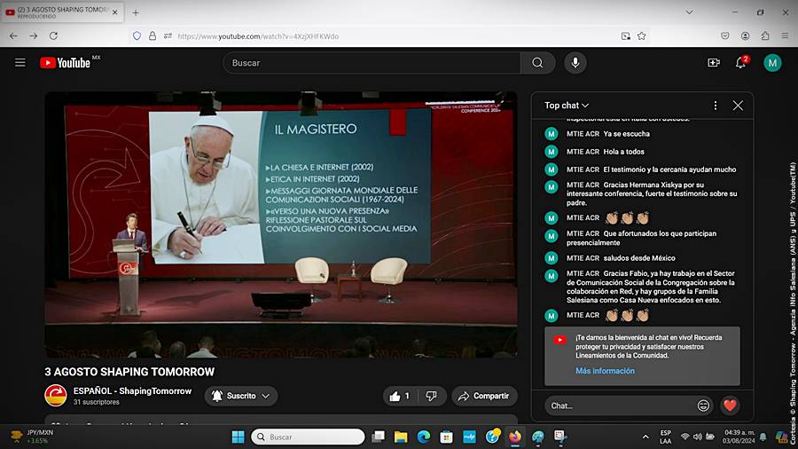
Task: Open the Windows Start button
Action: [238, 437]
